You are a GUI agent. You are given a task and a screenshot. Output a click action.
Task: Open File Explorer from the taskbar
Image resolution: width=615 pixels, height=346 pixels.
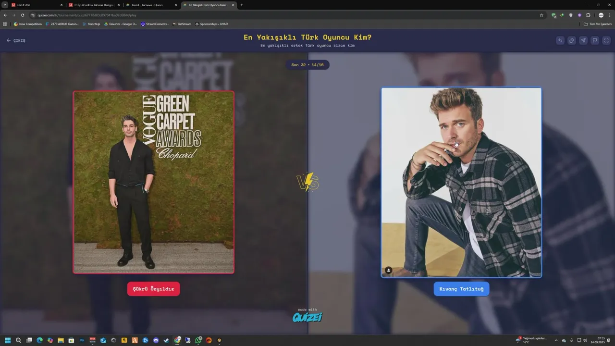click(61, 340)
